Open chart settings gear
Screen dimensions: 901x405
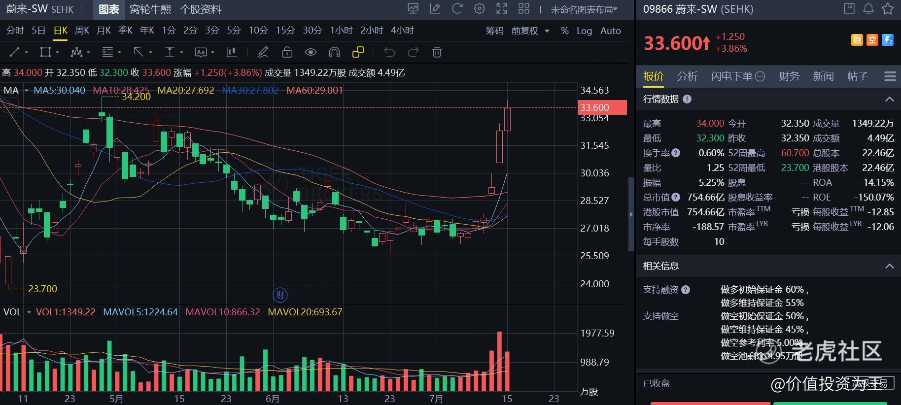(x=480, y=9)
